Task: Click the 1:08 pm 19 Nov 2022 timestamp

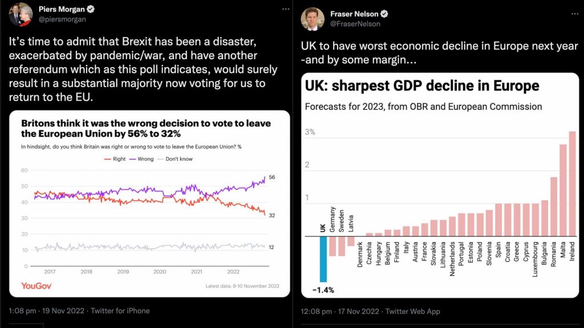Action: pos(47,311)
